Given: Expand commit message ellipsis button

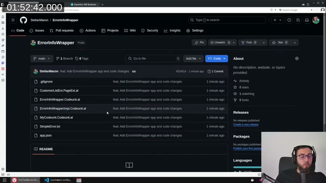Looking at the screenshot, I should point(134,72).
